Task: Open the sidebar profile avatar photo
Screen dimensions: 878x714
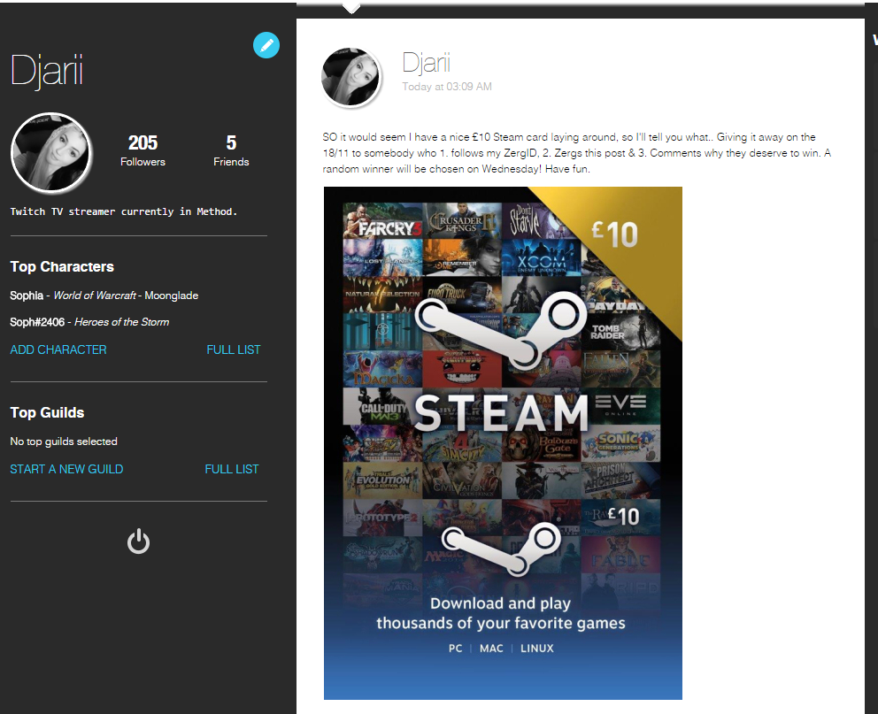Action: [x=51, y=153]
